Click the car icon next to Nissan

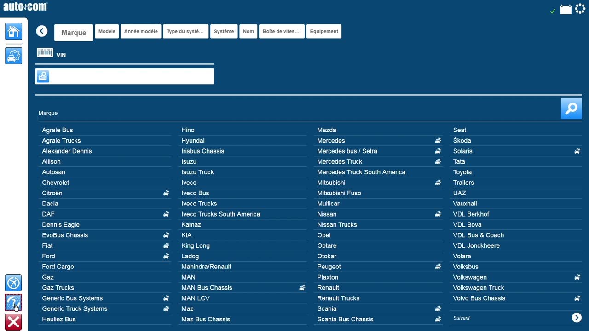tap(438, 214)
